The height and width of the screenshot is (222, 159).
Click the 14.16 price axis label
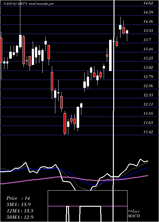coord(148,22)
